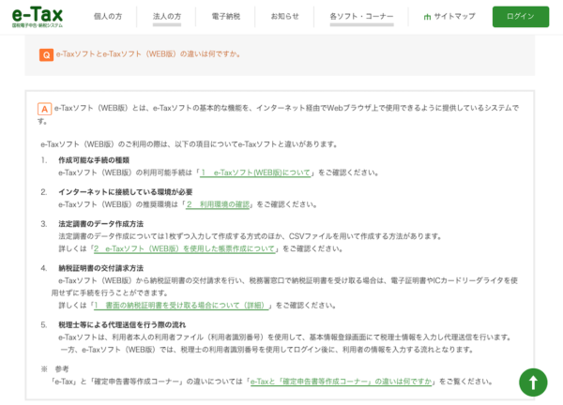
Task: Click the scroll-to-top arrow button
Action: (x=533, y=382)
